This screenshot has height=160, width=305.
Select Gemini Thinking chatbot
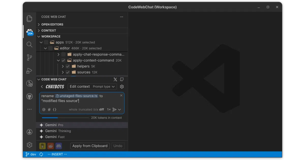(82, 131)
